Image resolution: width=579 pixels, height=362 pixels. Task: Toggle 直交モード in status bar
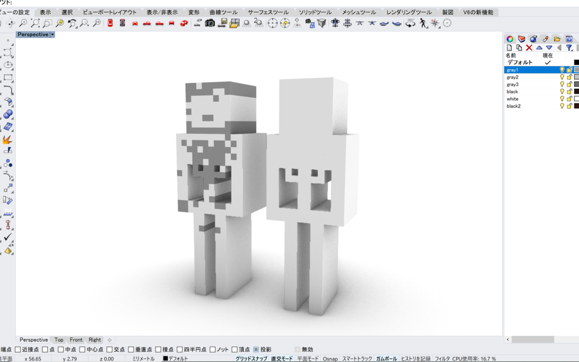click(282, 359)
